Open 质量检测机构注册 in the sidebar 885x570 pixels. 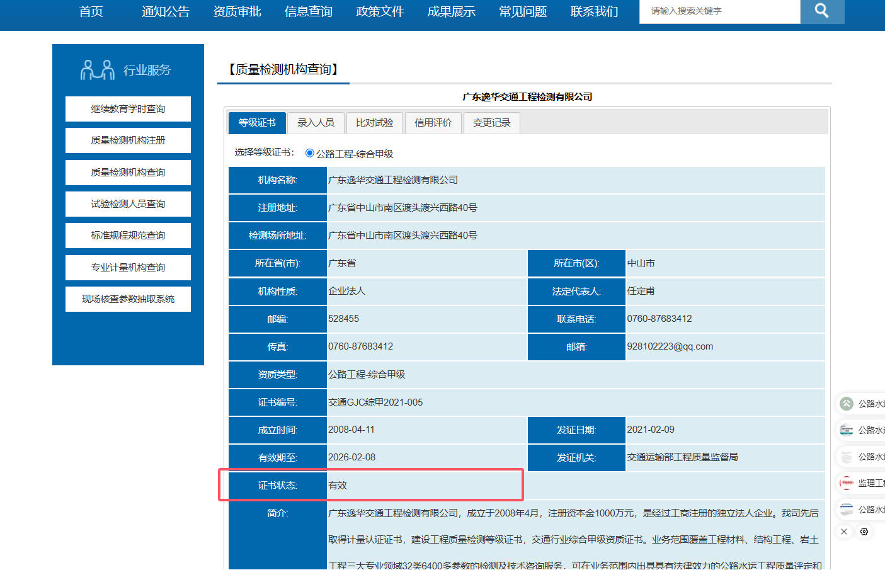(x=128, y=140)
